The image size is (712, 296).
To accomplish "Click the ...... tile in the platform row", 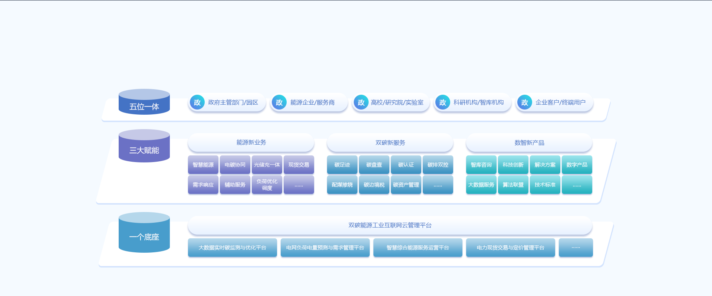I will tap(576, 248).
